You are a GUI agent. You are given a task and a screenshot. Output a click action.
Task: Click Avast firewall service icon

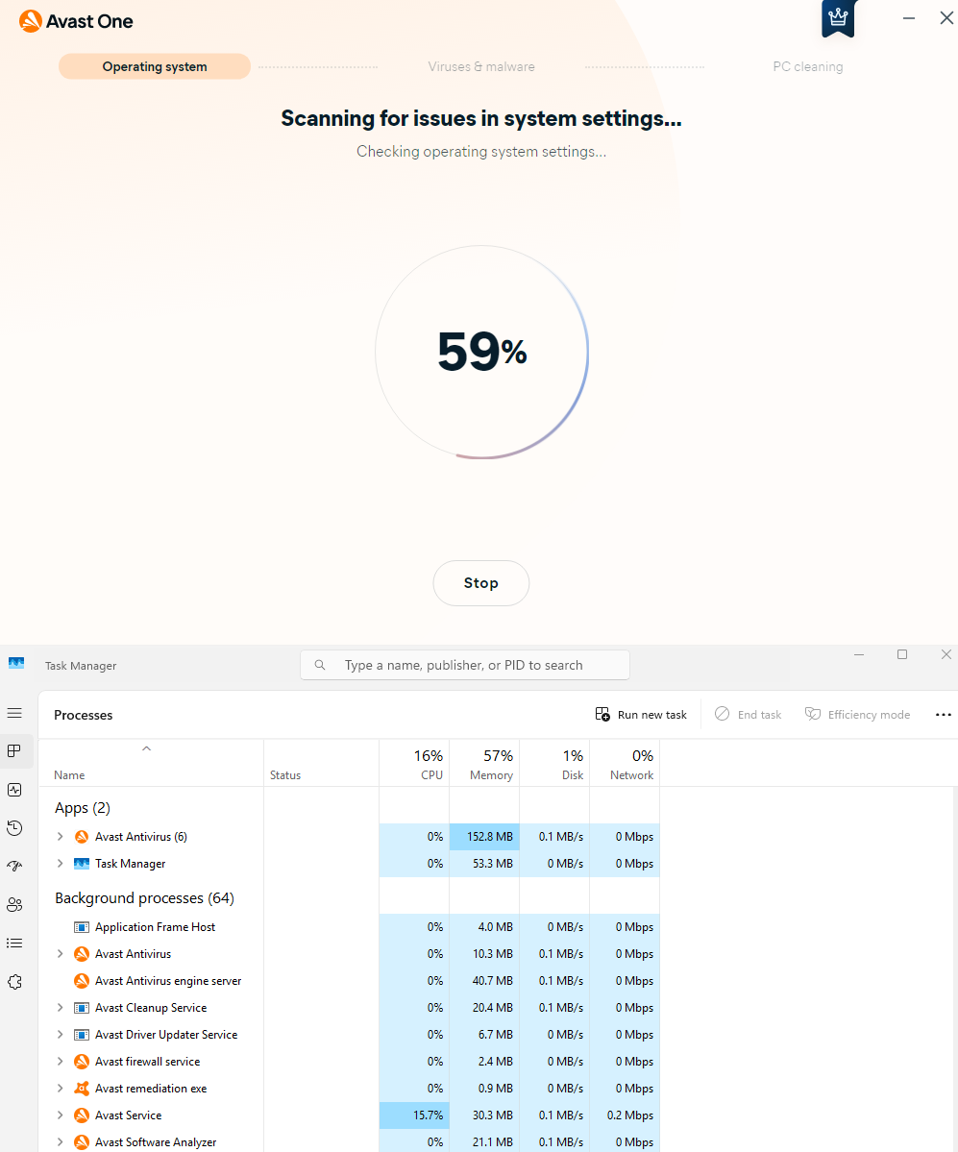pos(82,1061)
